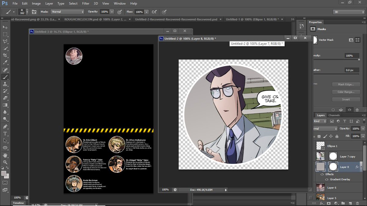The width and height of the screenshot is (367, 206).
Task: Click the Invert button
Action: point(346,99)
